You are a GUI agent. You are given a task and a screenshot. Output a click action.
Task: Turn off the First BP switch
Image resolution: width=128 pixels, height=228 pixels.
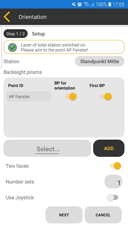coord(106,97)
